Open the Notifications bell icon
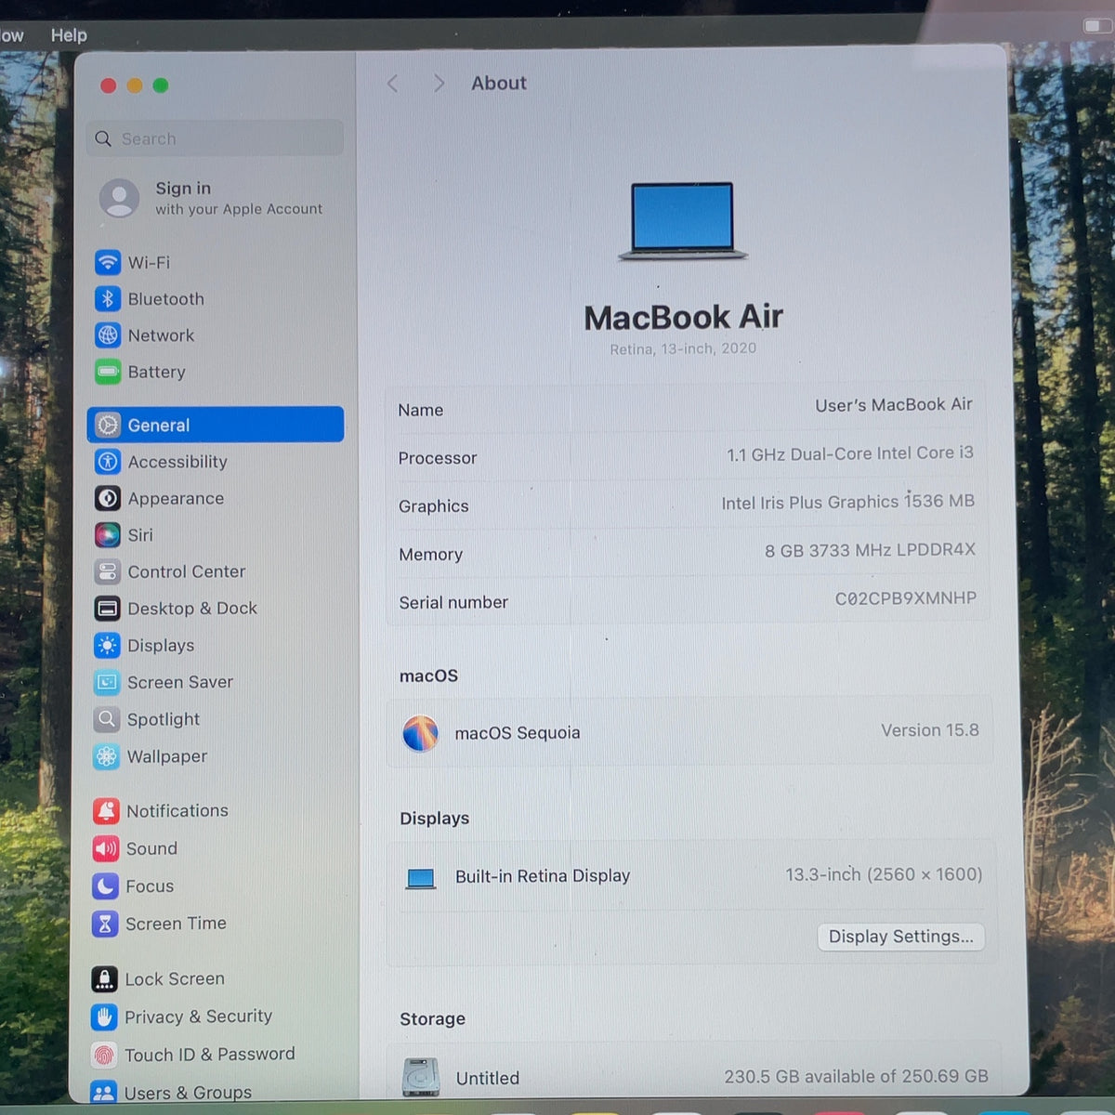1115x1115 pixels. [x=106, y=811]
